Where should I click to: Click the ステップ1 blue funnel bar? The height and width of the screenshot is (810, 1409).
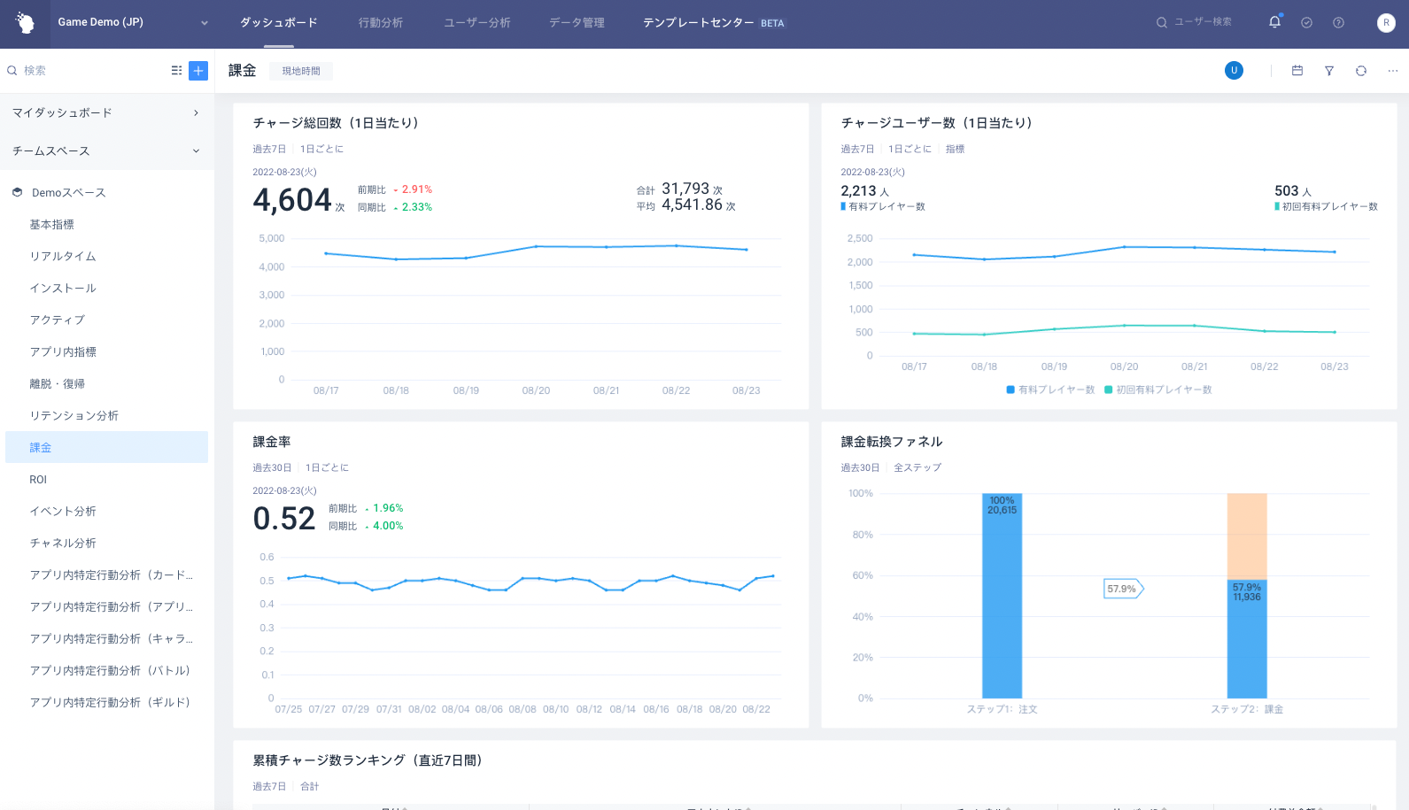1002,596
